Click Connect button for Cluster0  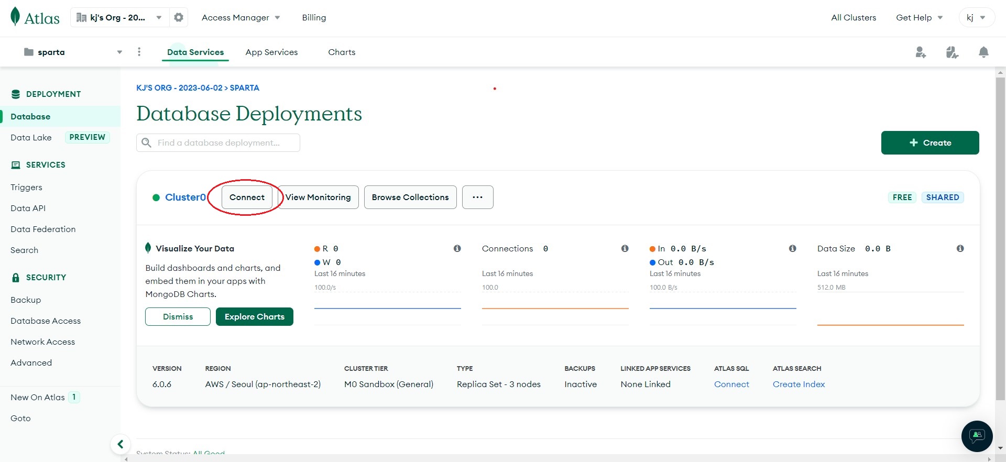tap(247, 197)
